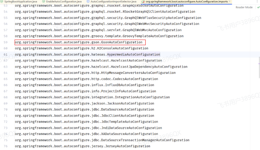Click the jdbc.DataSourceAutoConfiguration line 70

(x=85, y=109)
